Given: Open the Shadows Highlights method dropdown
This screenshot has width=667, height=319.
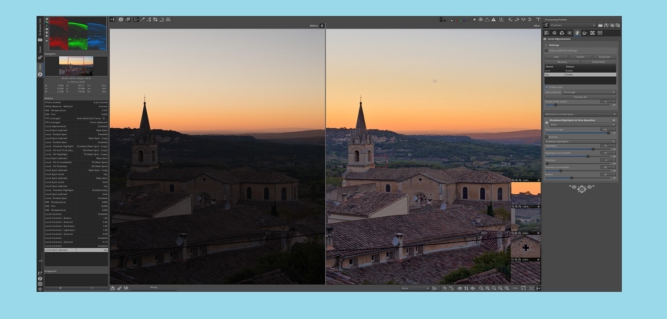Looking at the screenshot, I should 580,142.
